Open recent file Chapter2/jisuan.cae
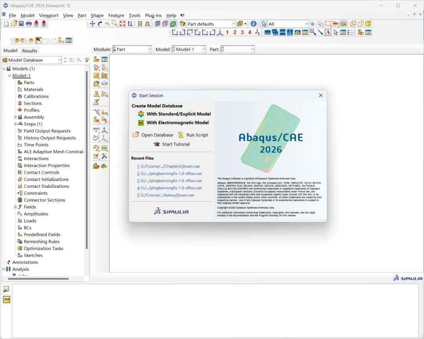The height and width of the screenshot is (339, 424). click(x=168, y=166)
